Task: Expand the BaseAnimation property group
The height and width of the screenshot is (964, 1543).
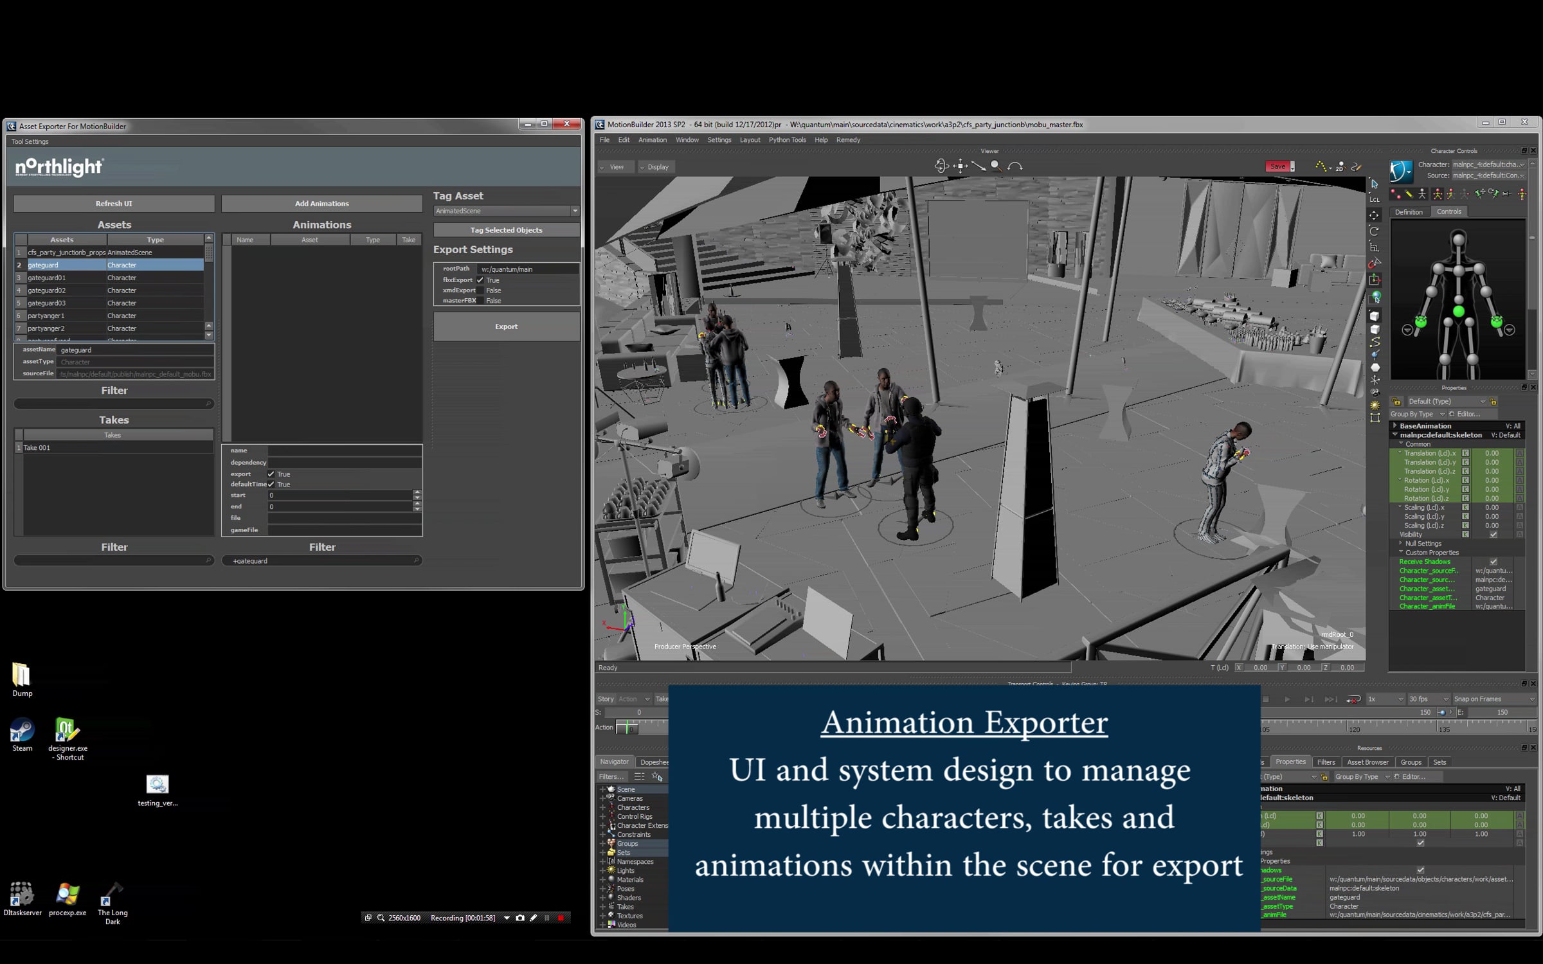Action: 1394,425
